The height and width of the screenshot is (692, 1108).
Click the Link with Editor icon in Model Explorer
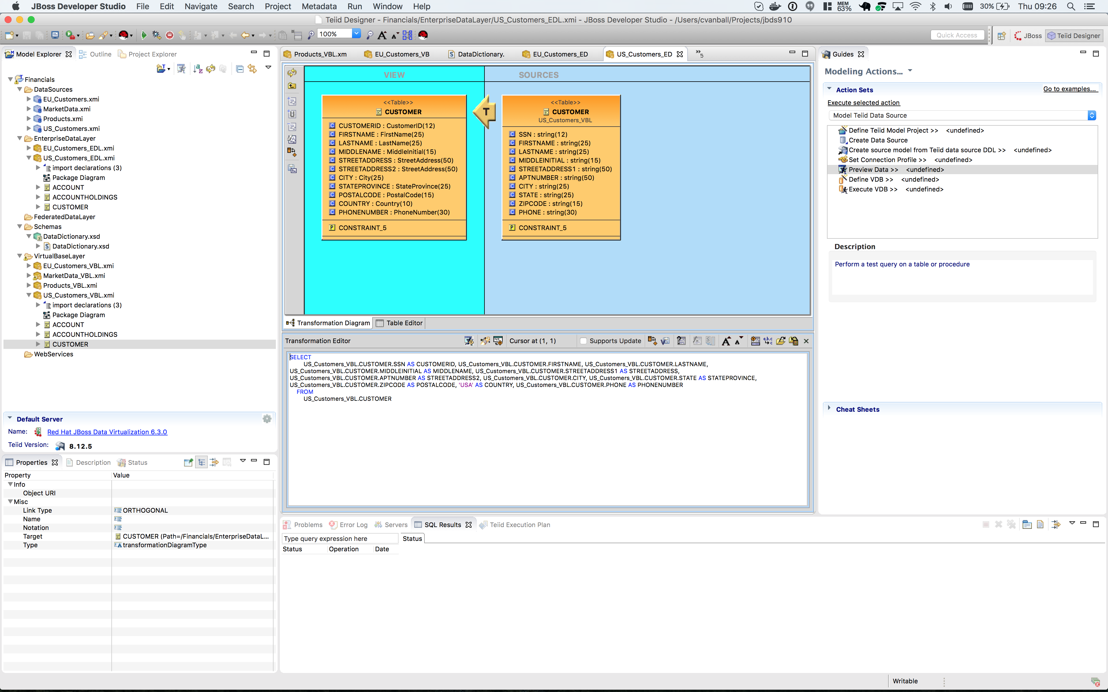pos(252,69)
